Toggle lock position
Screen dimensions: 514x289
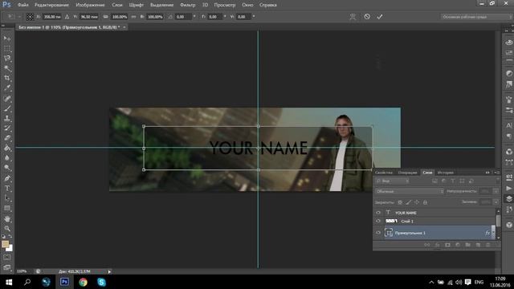click(417, 202)
